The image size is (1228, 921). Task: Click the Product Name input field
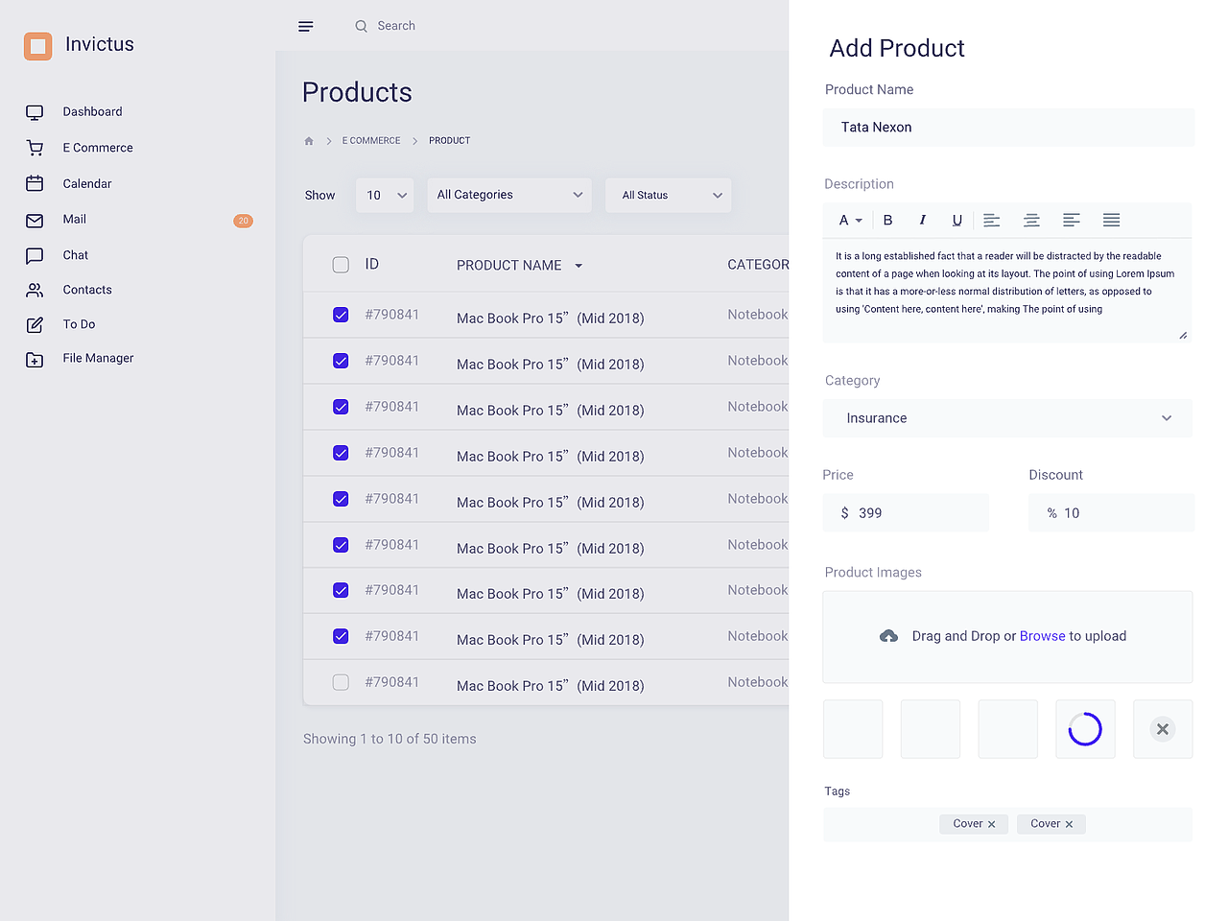[x=1008, y=128]
